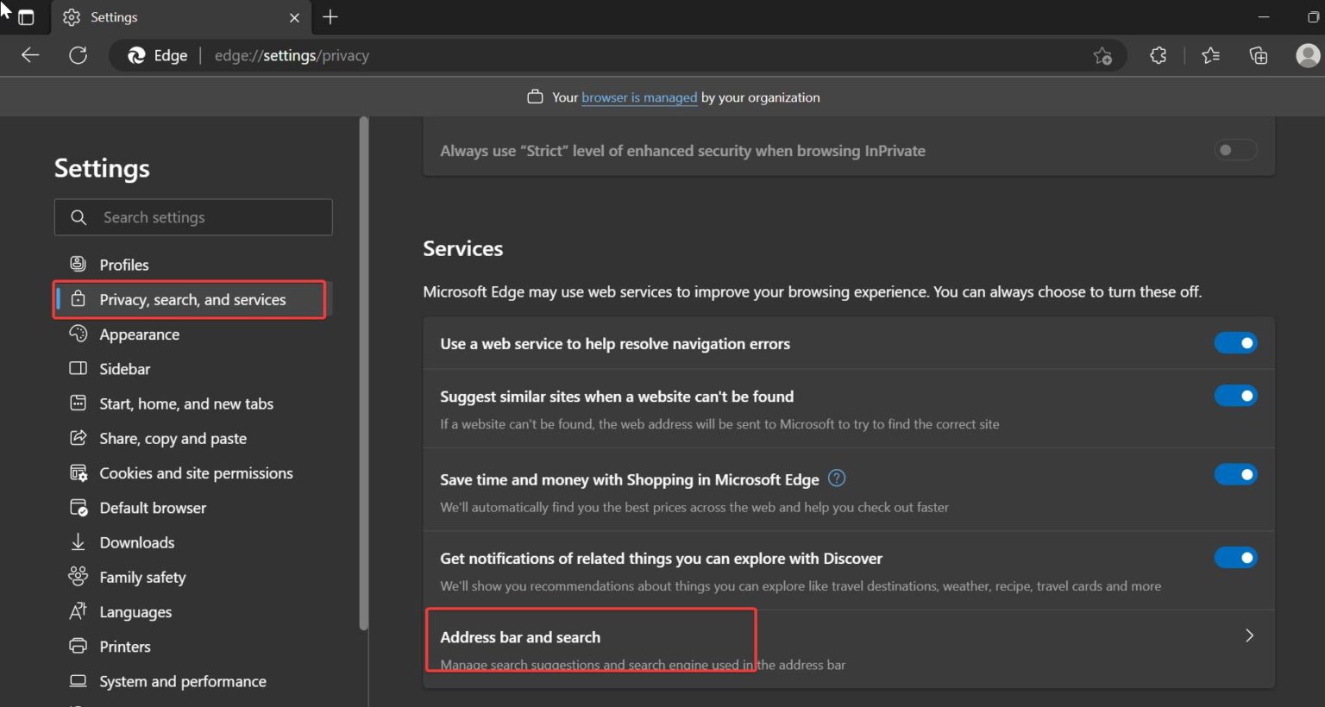
Task: Open the 'browser is managed' link
Action: coord(638,97)
